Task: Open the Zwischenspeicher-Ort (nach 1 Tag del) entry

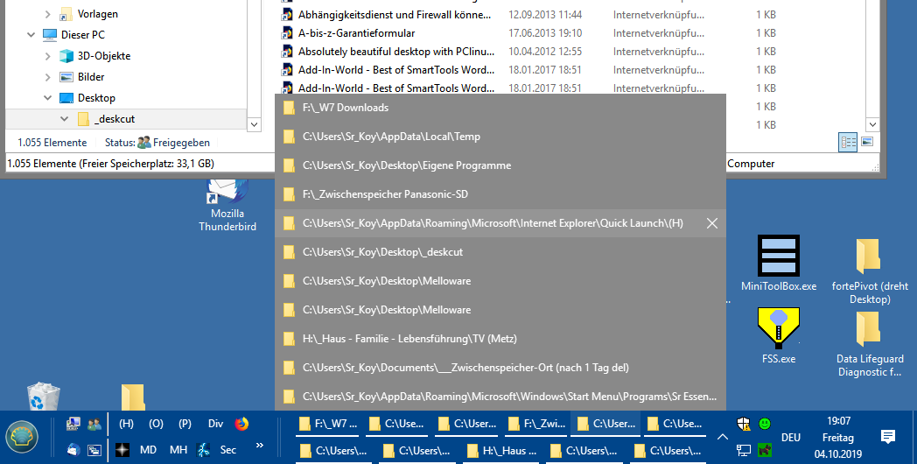Action: [x=500, y=368]
